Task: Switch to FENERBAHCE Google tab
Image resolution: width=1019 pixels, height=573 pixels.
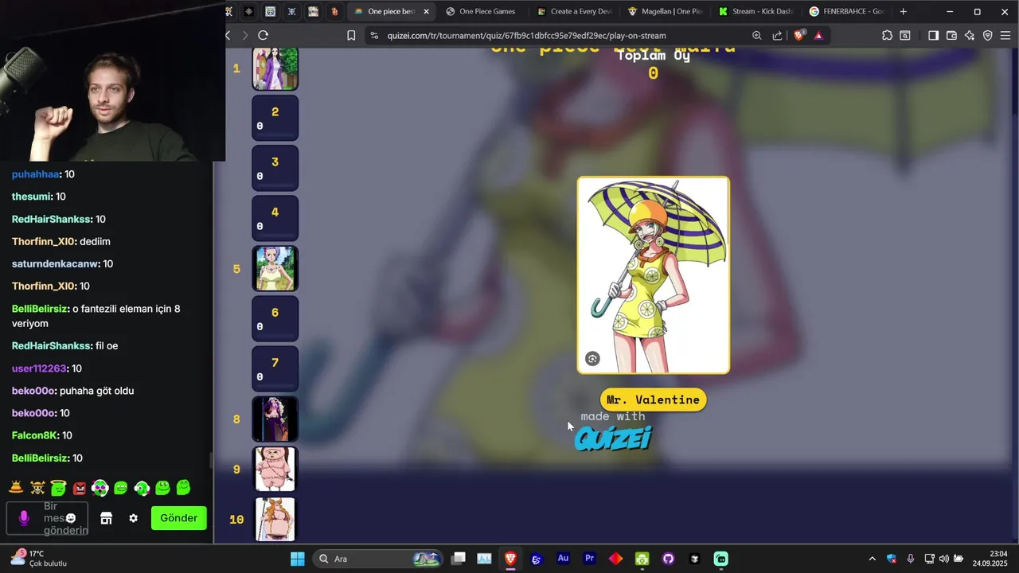Action: click(x=847, y=12)
